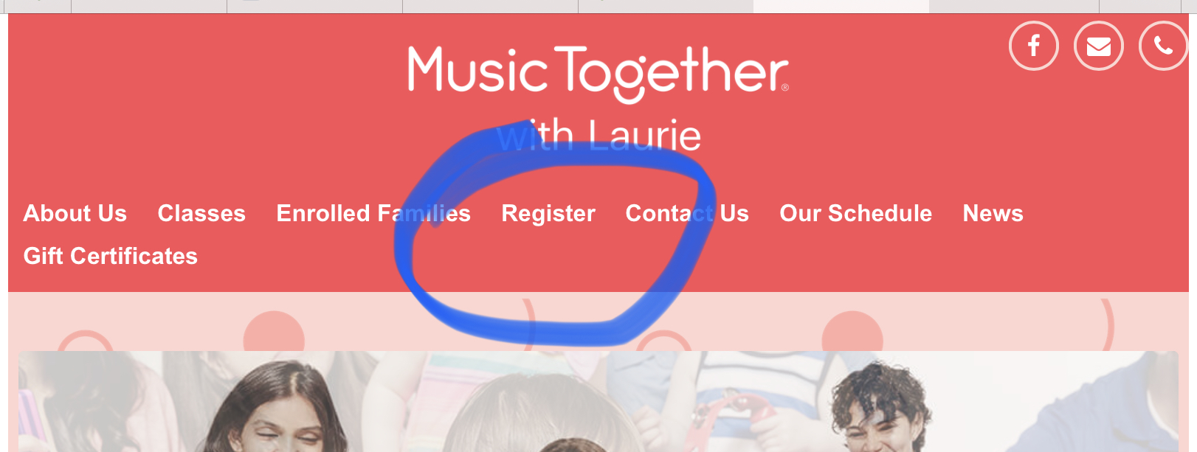Open the About Us menu
The width and height of the screenshot is (1197, 452).
[x=75, y=213]
